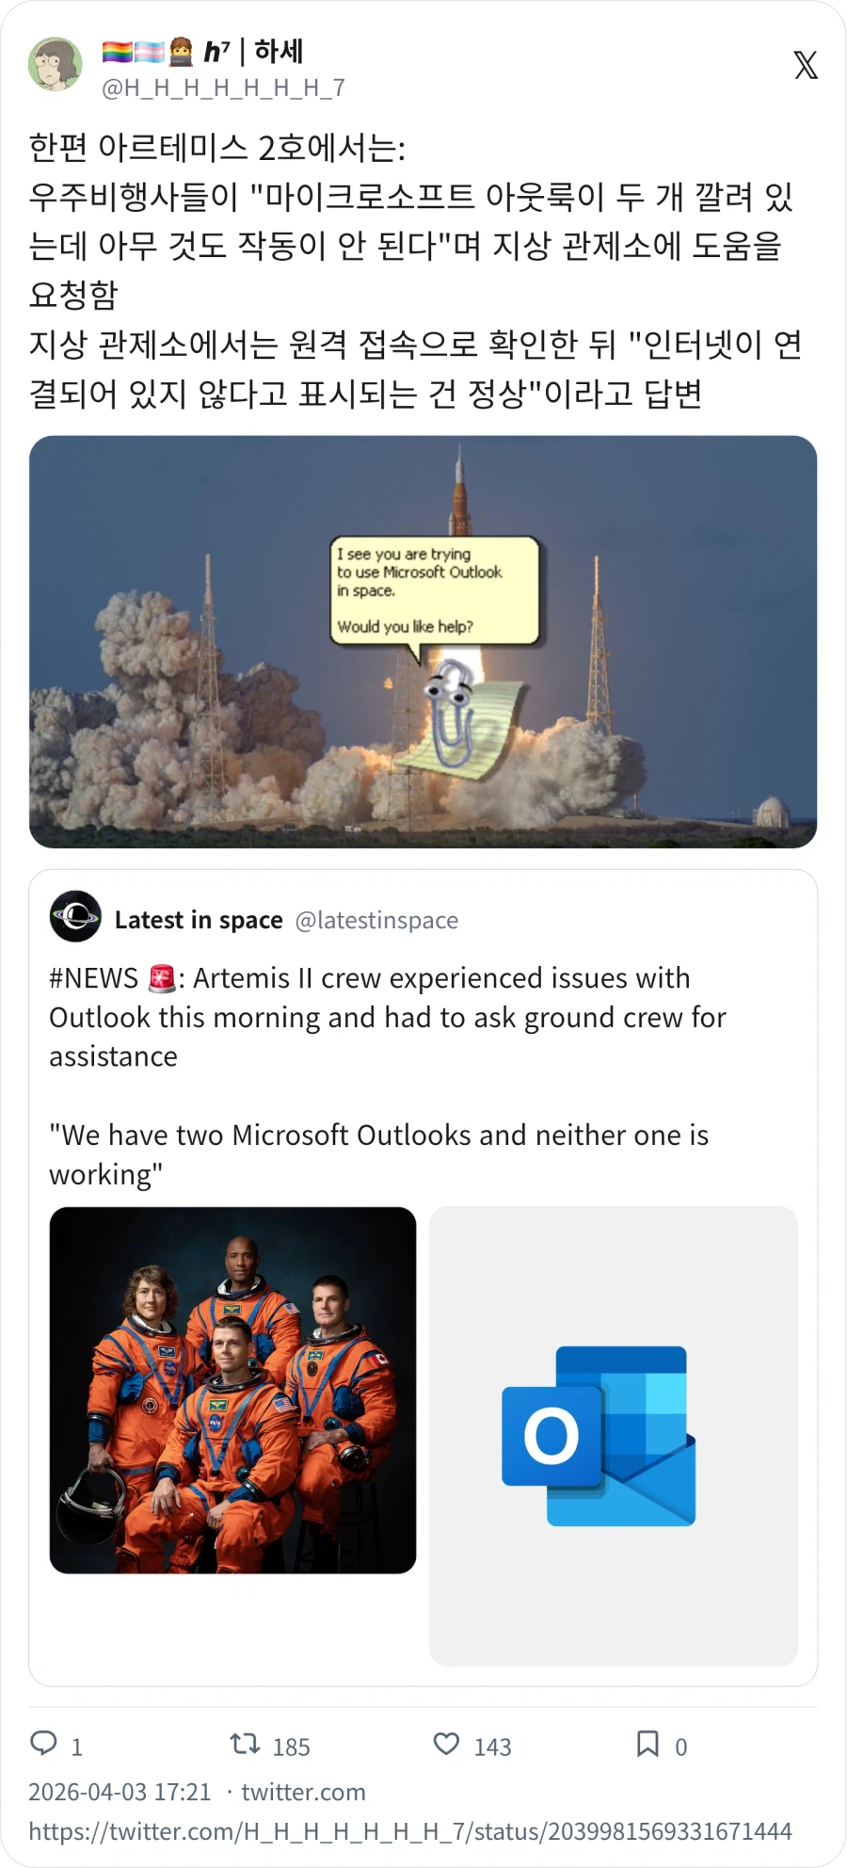
Task: Click the twitter.com source link
Action: pos(303,1792)
